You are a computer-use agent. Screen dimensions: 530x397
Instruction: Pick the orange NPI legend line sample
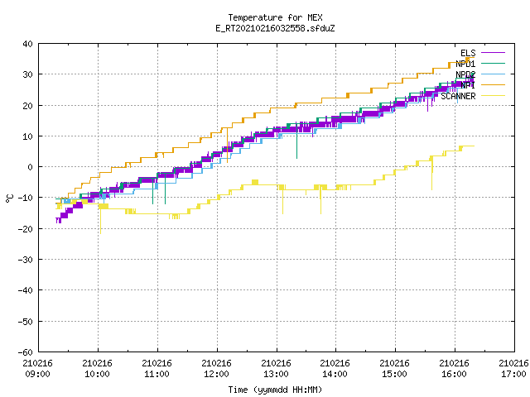pos(493,84)
